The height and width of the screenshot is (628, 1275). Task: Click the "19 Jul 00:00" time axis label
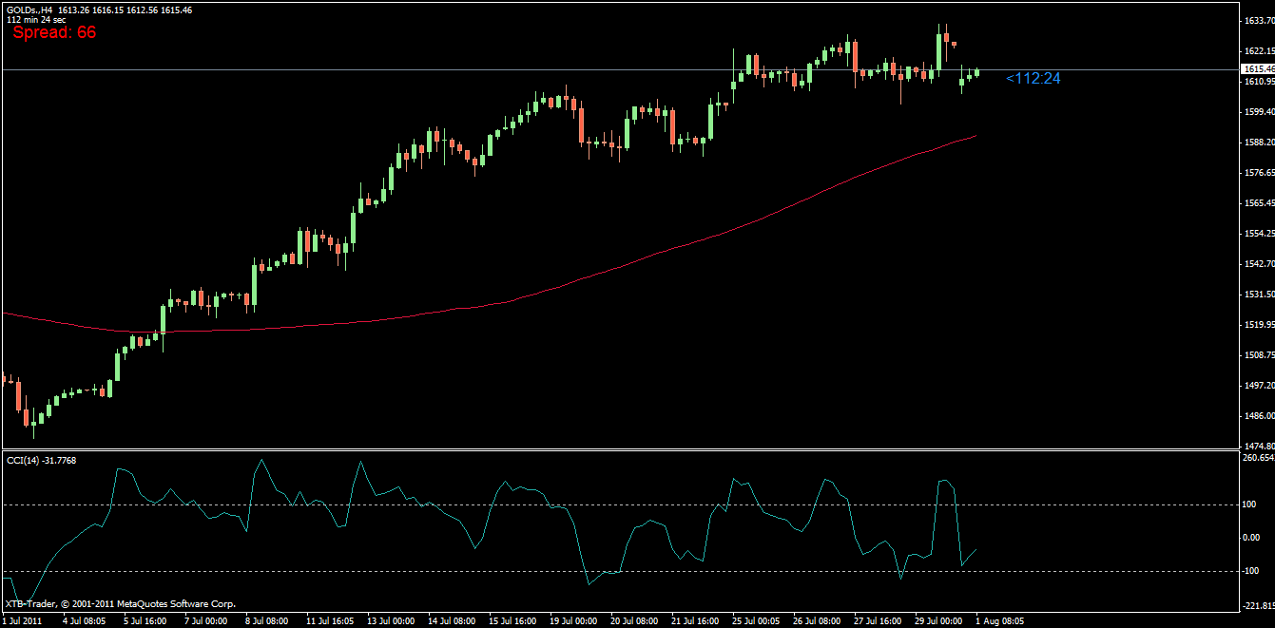[573, 620]
